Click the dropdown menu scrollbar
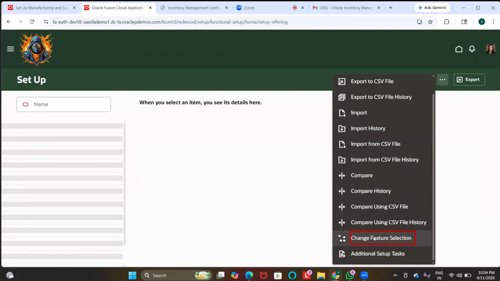The image size is (500, 281). 433,177
